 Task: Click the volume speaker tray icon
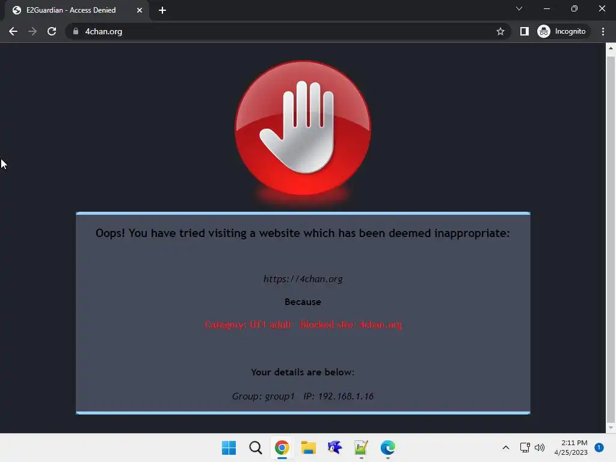[x=540, y=448]
